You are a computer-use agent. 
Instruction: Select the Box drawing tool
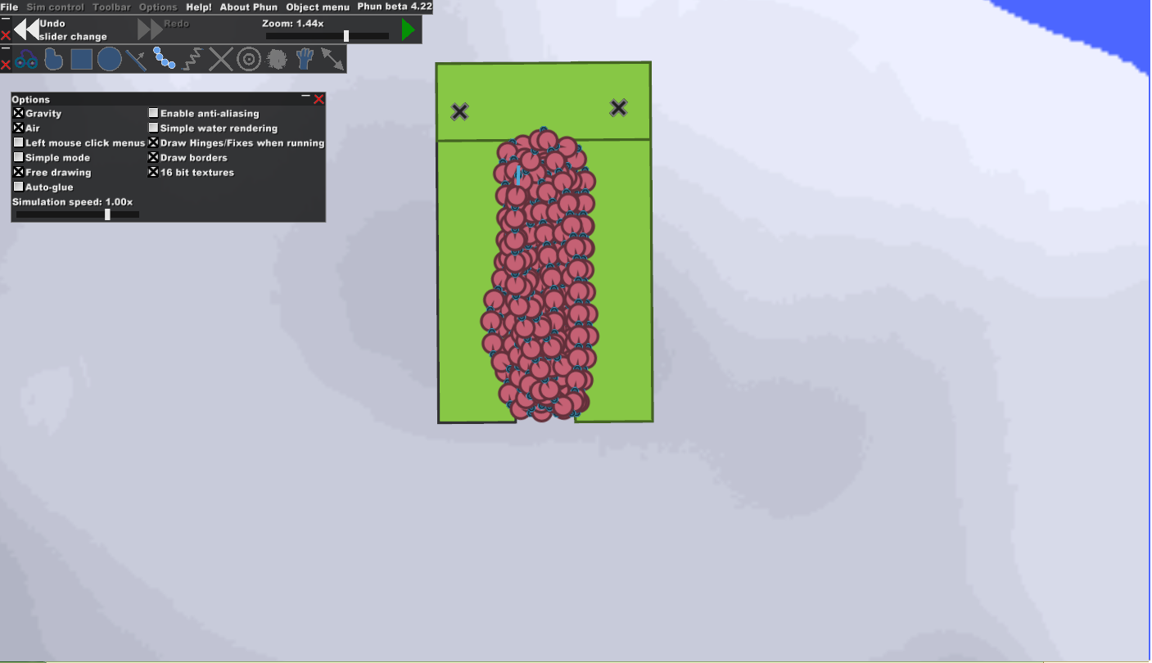click(x=81, y=59)
